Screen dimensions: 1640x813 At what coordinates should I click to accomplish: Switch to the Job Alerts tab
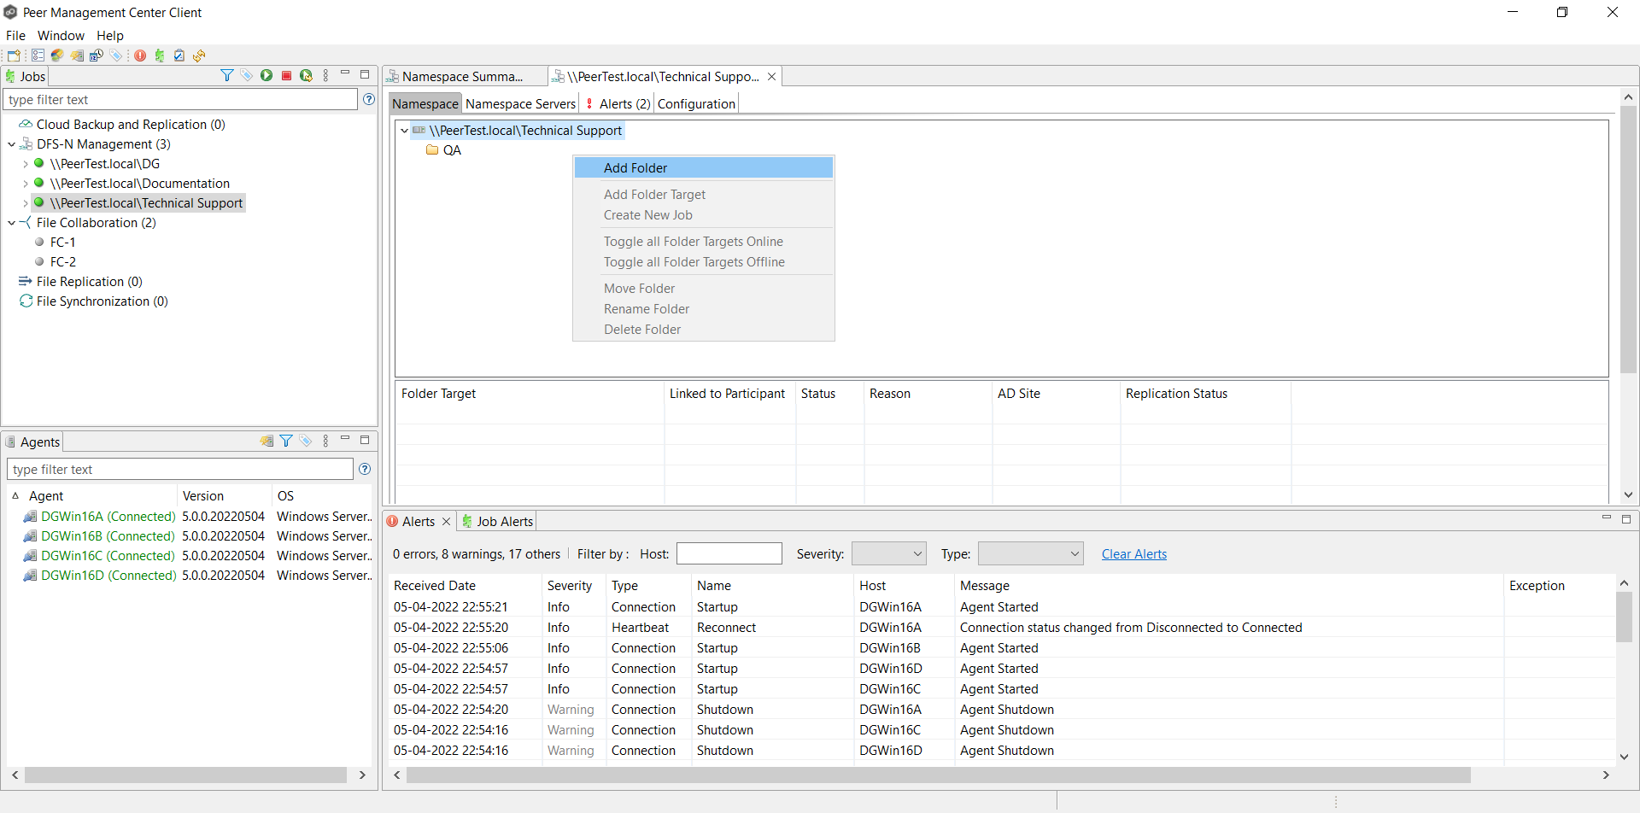[x=497, y=522]
